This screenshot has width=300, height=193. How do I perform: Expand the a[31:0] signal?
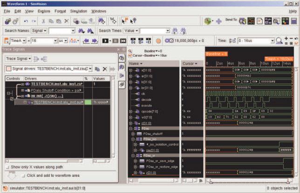(131, 70)
